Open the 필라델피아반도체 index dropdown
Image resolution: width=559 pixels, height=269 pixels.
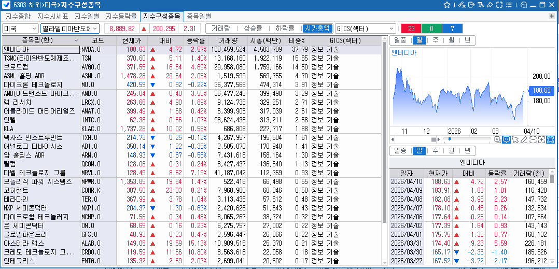tap(70, 29)
